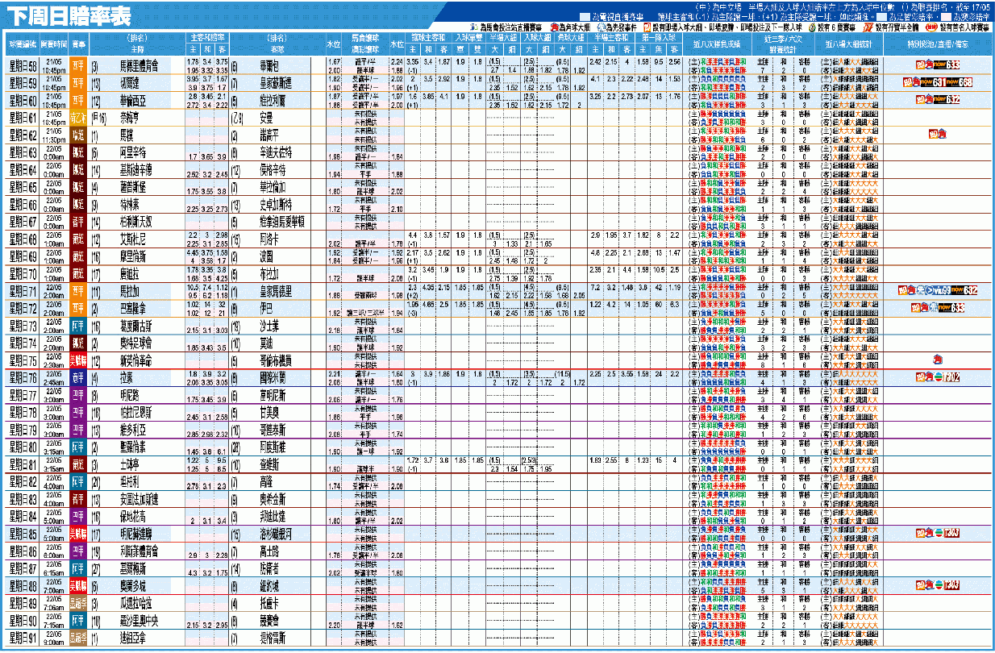Click the broadcast channel icons in row 星期日76
The width and height of the screenshot is (995, 653).
pos(937,377)
